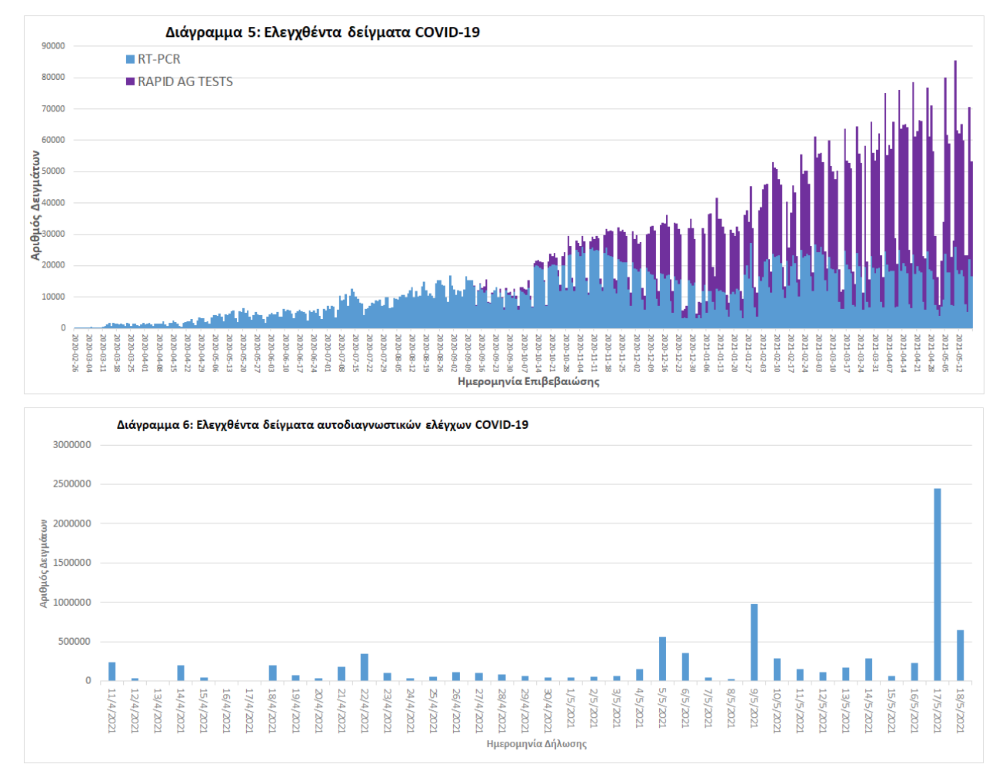The width and height of the screenshot is (1006, 784).
Task: Click the Ημερομηνία Επιβεβαίωσης axis title
Action: 528,381
